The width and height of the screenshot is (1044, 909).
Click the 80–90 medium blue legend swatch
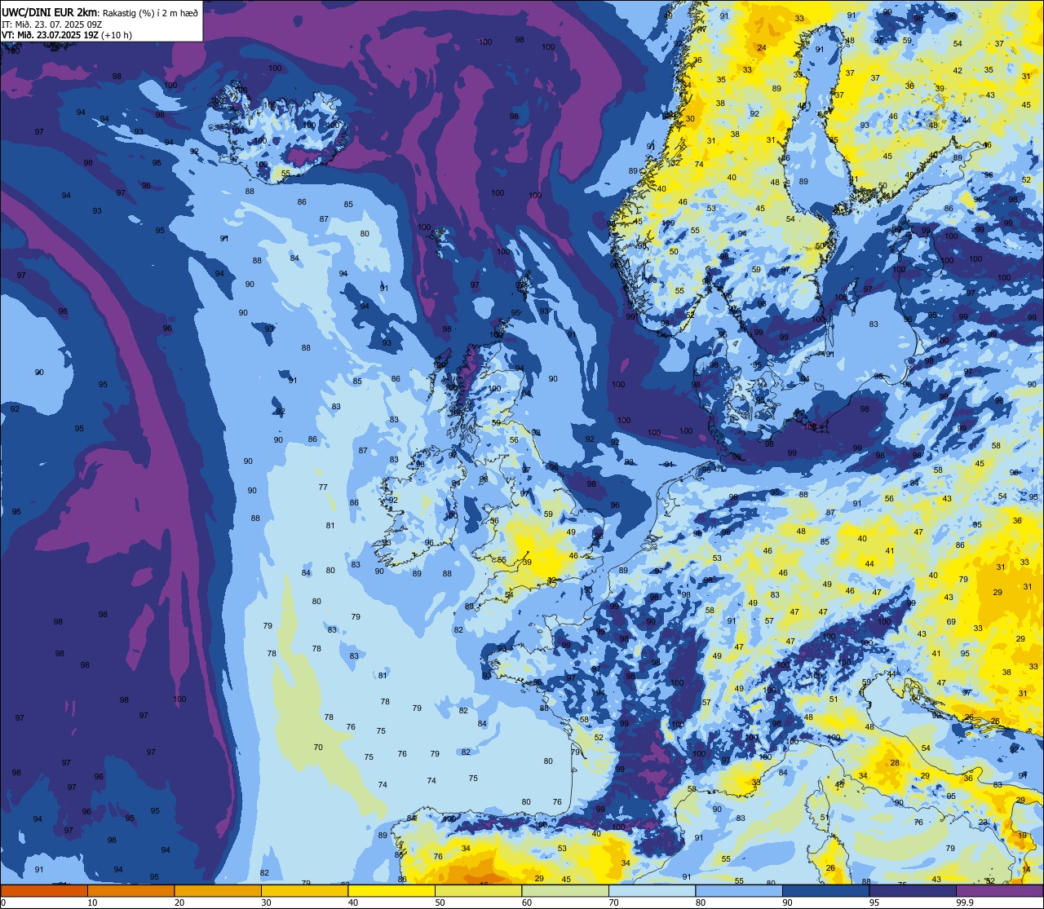click(739, 890)
